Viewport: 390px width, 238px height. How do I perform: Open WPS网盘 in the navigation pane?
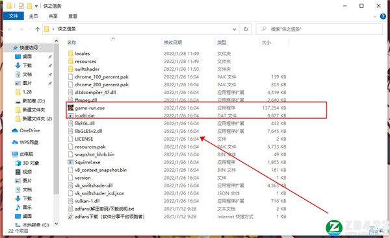(29, 142)
